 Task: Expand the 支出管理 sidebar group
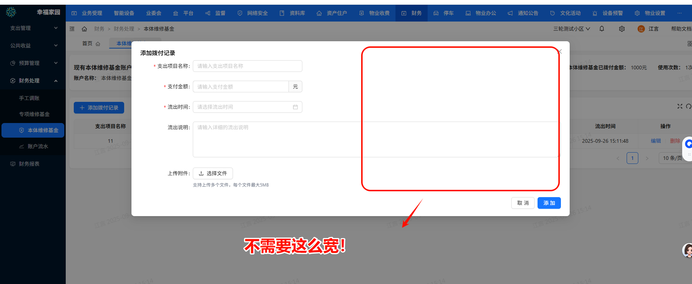pyautogui.click(x=33, y=28)
